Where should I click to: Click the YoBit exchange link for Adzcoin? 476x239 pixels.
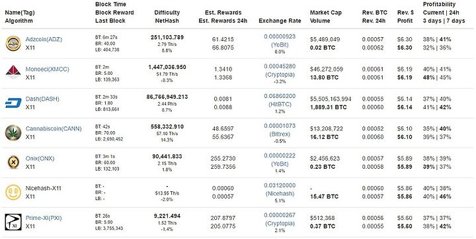[280, 45]
